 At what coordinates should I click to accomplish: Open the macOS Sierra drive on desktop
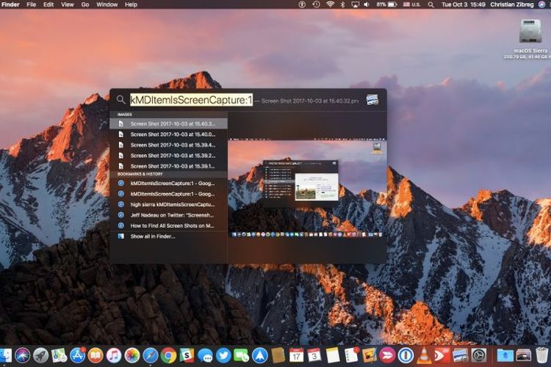click(530, 32)
